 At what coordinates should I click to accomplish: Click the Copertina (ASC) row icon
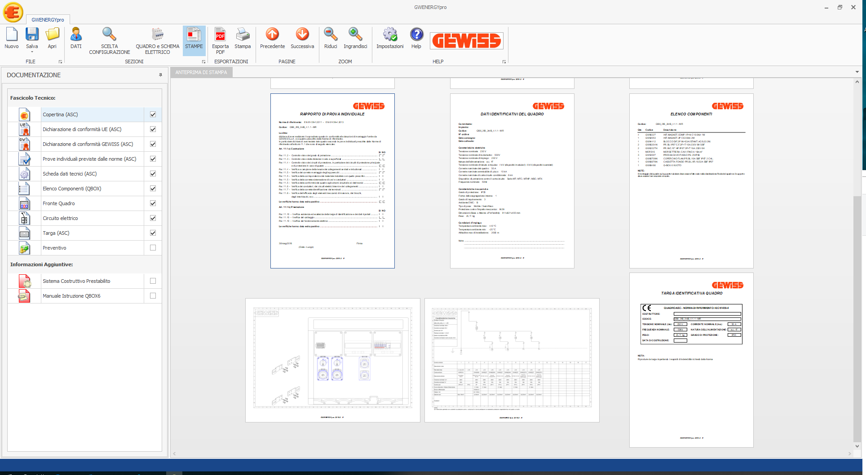point(24,114)
